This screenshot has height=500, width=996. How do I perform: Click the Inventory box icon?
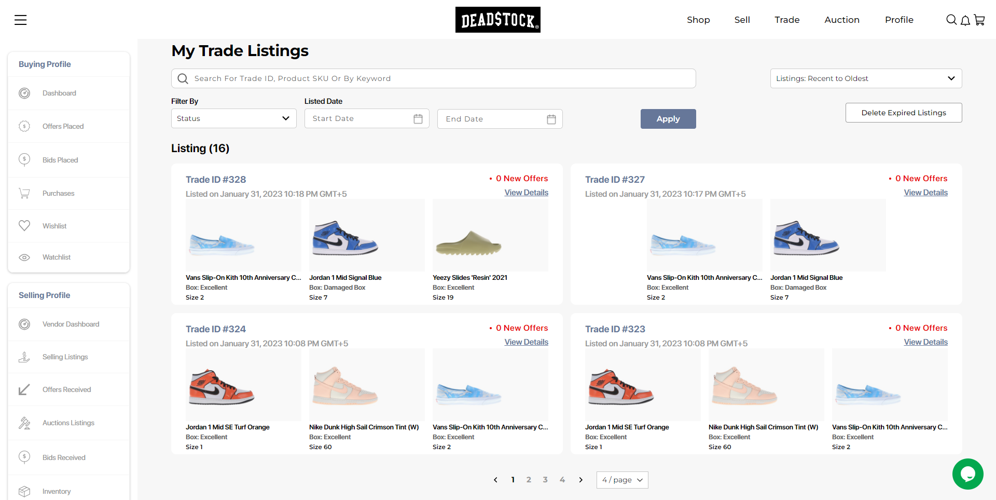pos(24,491)
